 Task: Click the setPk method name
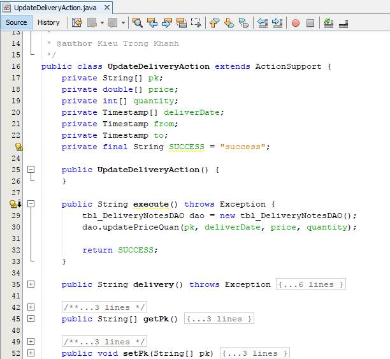coord(136,353)
